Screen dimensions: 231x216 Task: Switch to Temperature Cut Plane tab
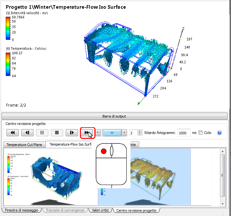pos(24,145)
